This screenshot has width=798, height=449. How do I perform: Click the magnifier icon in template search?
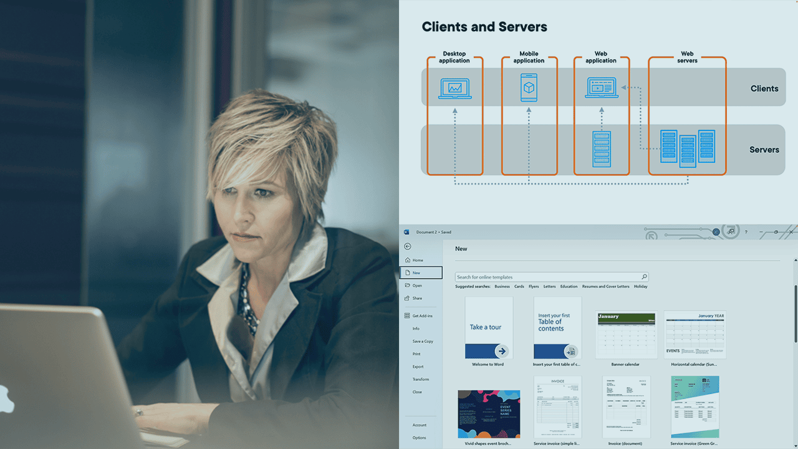click(644, 277)
